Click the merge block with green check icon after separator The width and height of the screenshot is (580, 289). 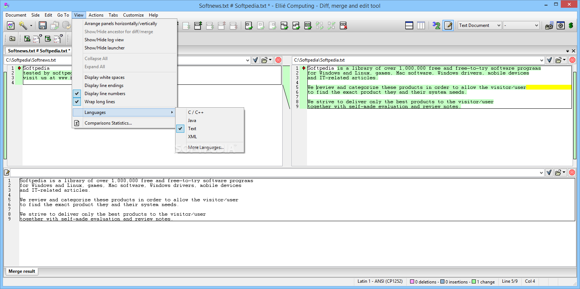249,25
